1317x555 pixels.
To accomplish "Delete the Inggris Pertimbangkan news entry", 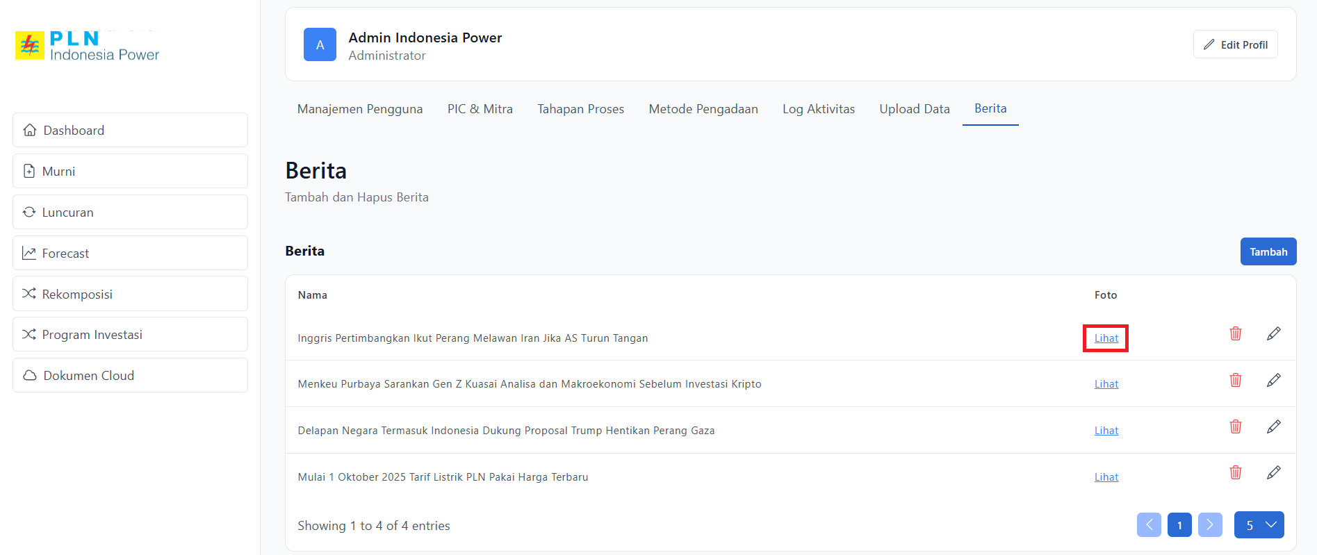I will [x=1235, y=334].
